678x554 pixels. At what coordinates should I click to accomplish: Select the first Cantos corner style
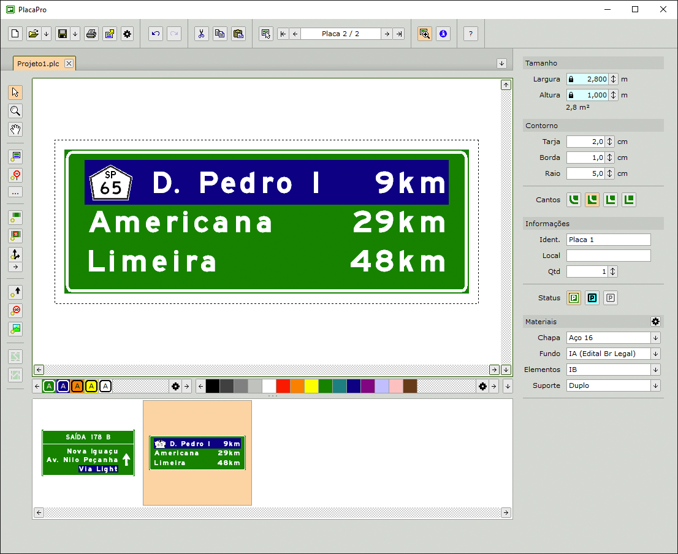tap(574, 200)
